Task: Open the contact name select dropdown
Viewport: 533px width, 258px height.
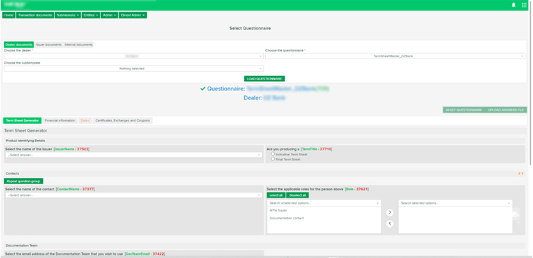Action: pos(133,195)
